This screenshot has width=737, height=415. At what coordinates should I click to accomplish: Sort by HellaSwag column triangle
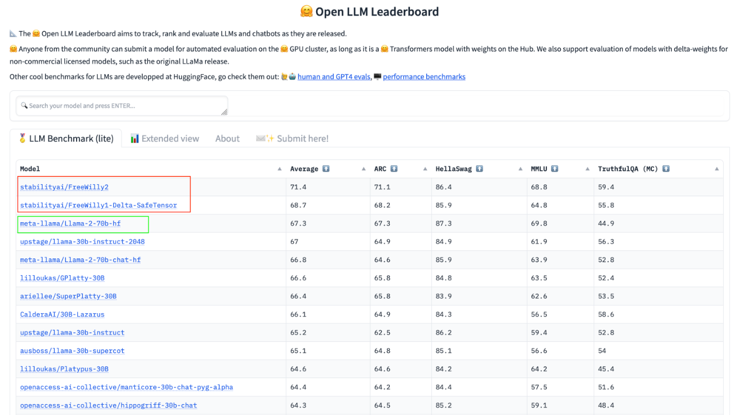pyautogui.click(x=520, y=169)
